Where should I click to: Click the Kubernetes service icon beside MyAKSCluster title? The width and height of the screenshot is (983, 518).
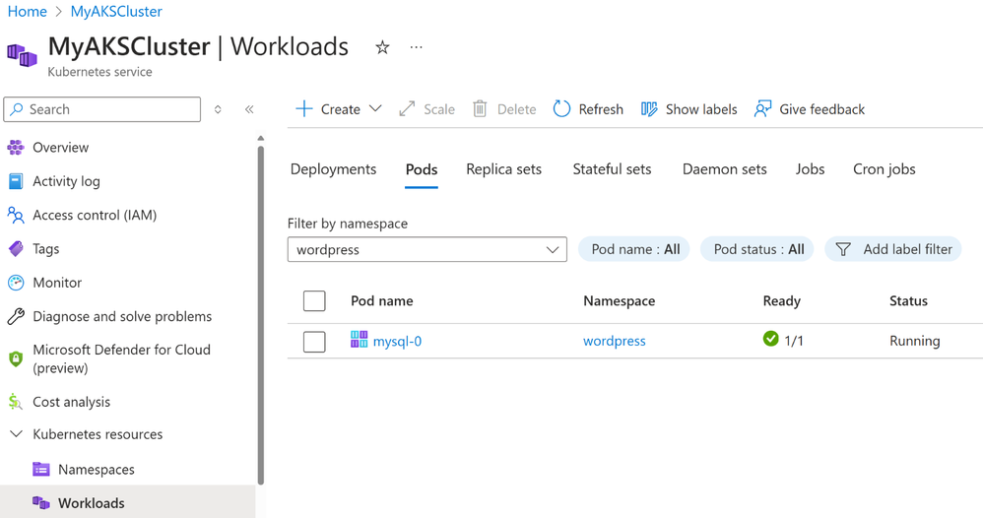[22, 54]
